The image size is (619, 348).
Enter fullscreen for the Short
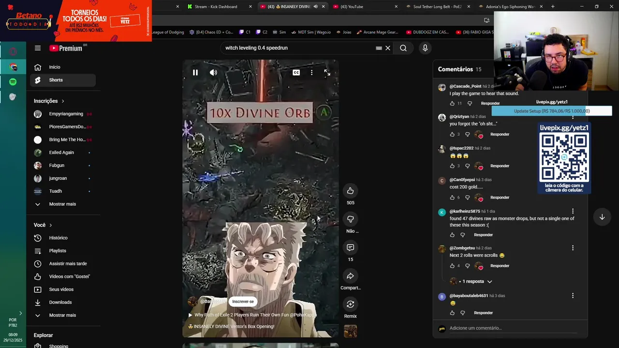327,72
